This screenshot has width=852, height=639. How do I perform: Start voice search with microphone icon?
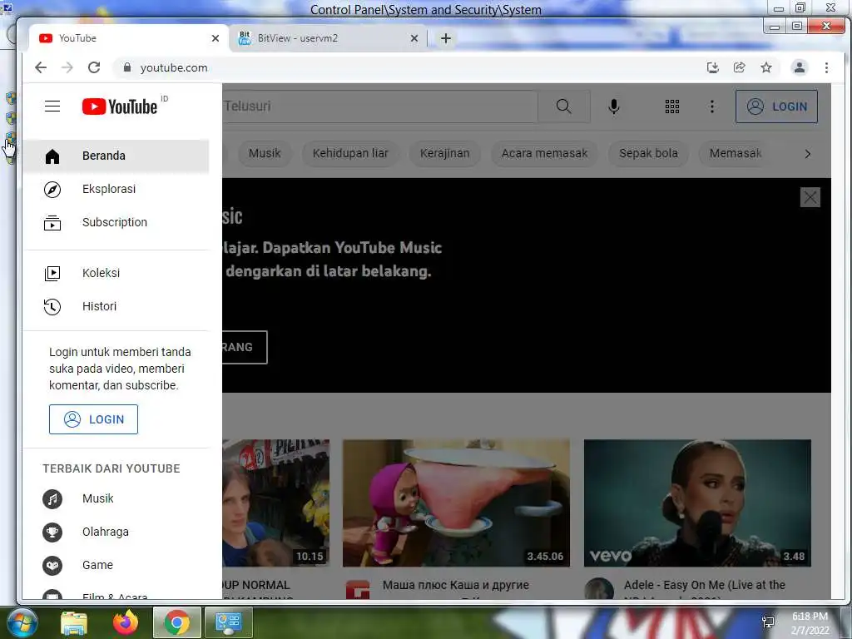coord(614,106)
